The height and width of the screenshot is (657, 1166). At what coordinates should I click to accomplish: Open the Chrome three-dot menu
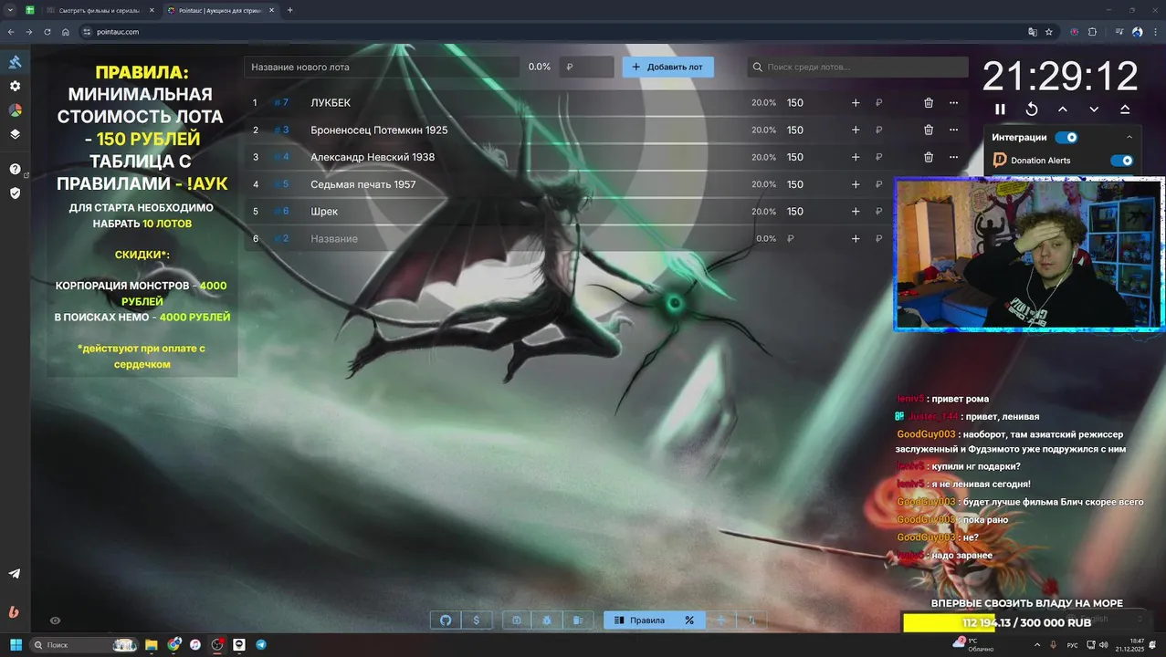point(1155,32)
